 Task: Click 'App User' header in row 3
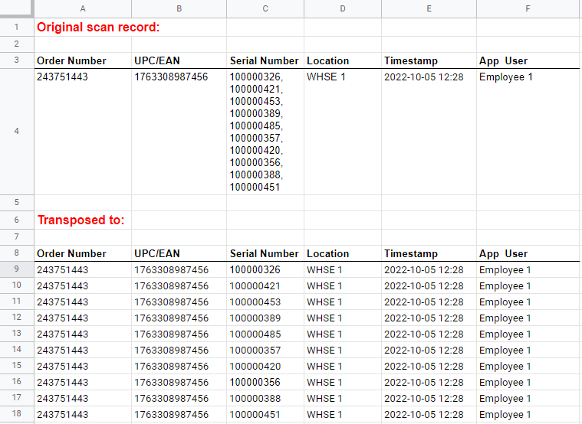pyautogui.click(x=503, y=60)
